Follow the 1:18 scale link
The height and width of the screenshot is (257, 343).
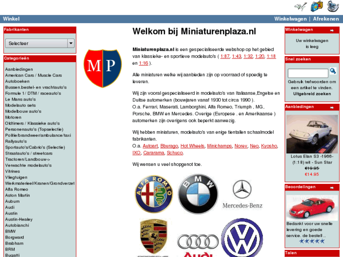(x=271, y=57)
